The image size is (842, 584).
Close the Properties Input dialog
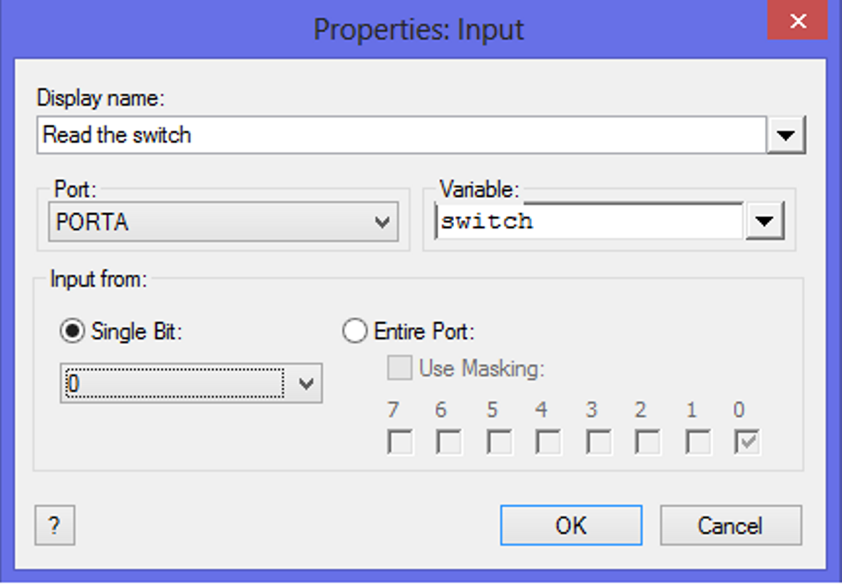click(x=797, y=21)
